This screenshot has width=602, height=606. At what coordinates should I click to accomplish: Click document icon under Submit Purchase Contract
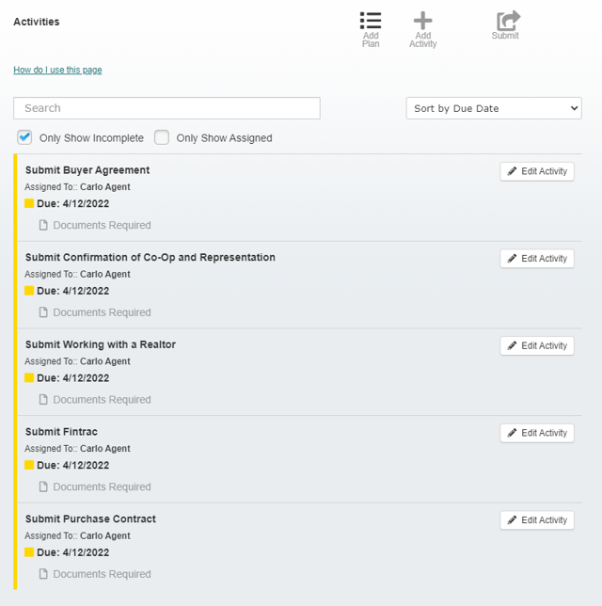(x=43, y=574)
